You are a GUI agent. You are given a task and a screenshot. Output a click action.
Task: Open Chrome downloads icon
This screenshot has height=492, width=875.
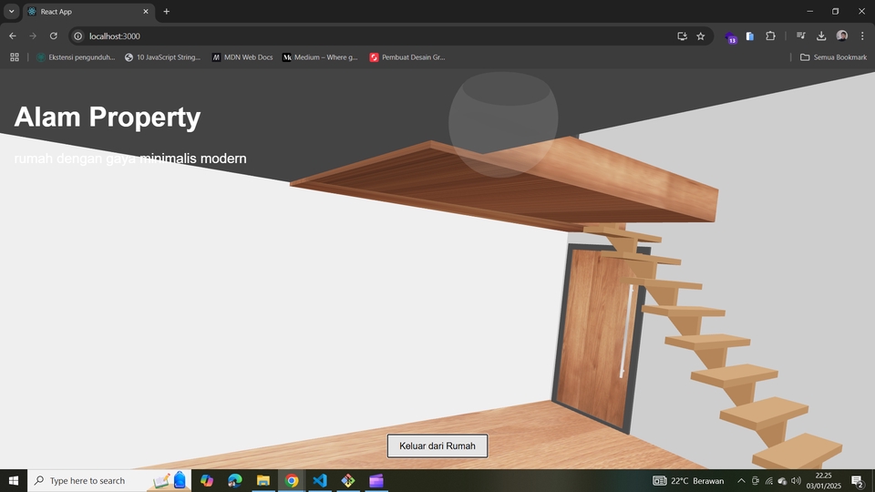pos(821,36)
